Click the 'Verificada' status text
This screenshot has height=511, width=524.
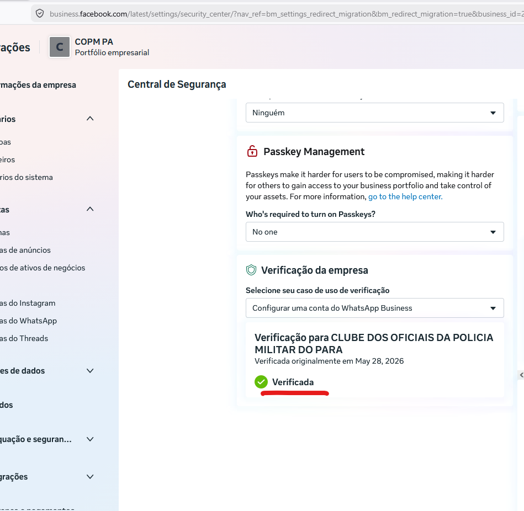click(293, 382)
